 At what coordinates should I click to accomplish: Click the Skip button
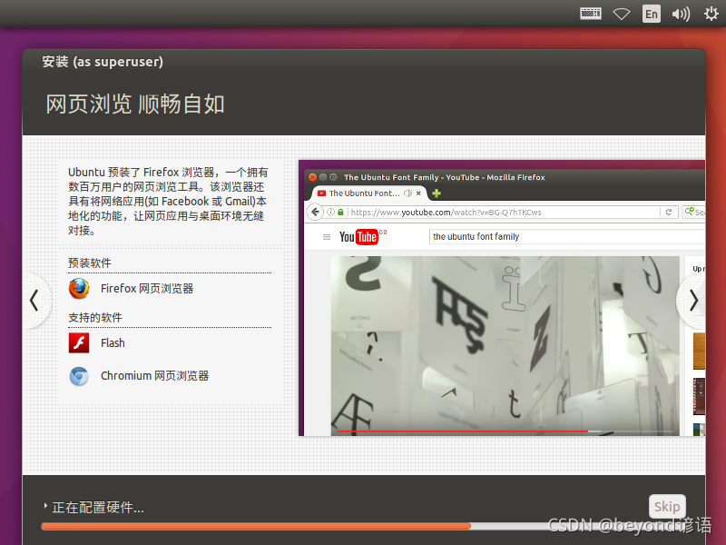(x=667, y=507)
